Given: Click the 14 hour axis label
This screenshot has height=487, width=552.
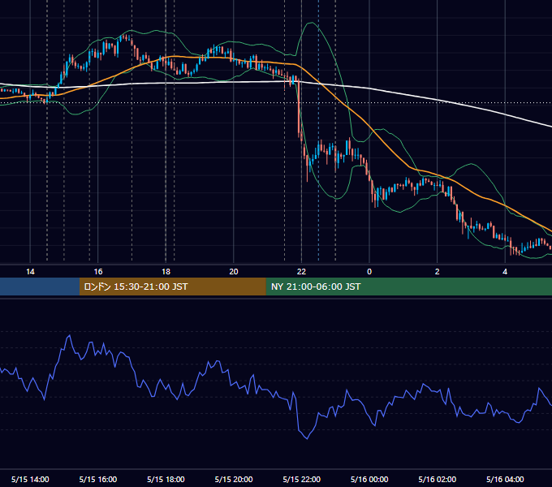Looking at the screenshot, I should click(x=30, y=272).
